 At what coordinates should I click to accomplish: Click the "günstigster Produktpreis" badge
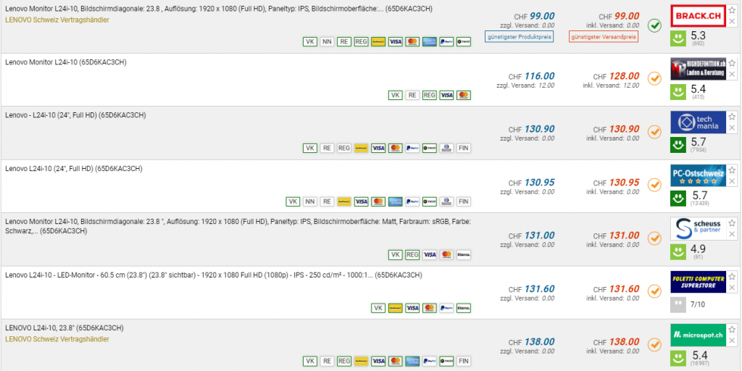(x=519, y=36)
